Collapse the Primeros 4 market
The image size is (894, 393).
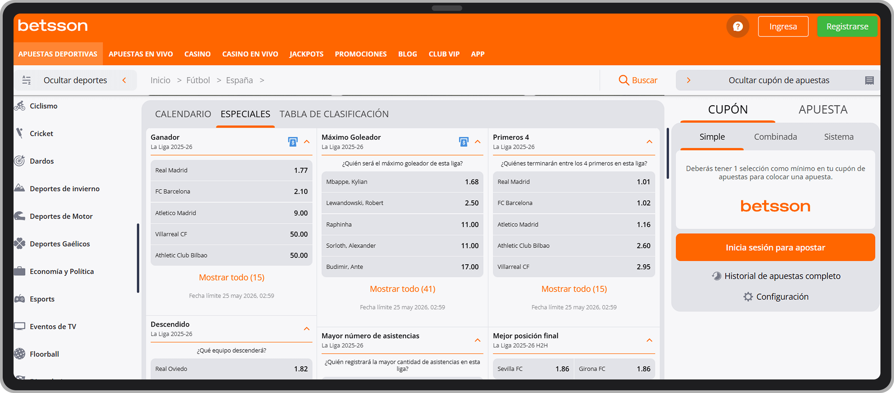point(649,142)
